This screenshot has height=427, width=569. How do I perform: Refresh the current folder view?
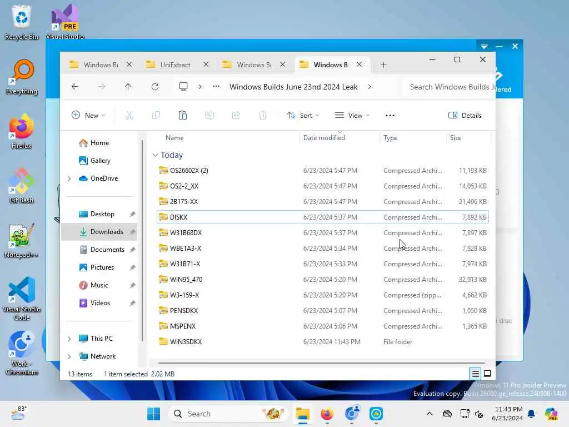(155, 87)
